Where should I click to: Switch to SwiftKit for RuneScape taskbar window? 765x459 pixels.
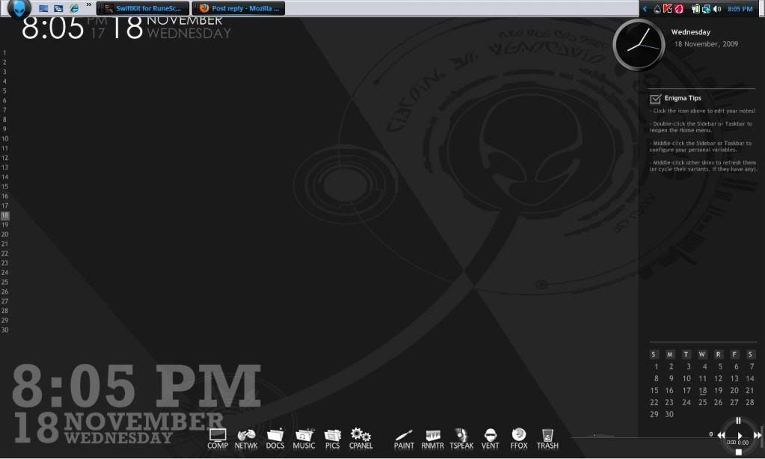142,9
